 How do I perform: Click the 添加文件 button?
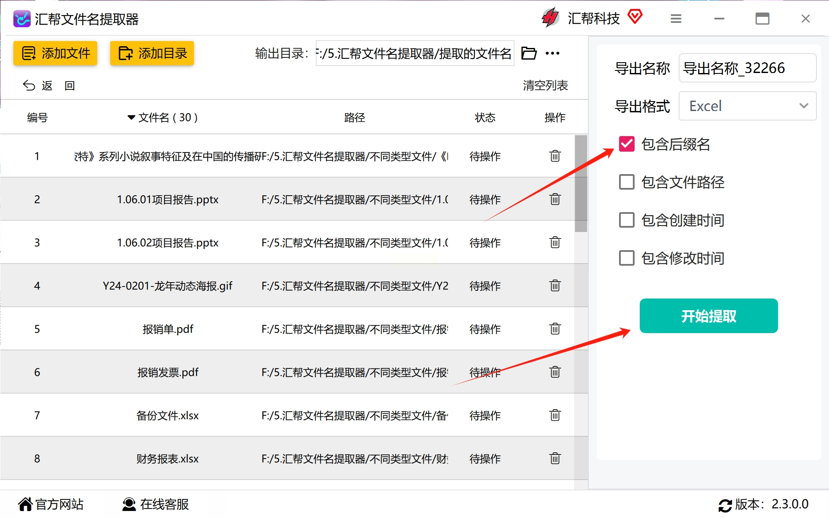point(55,53)
